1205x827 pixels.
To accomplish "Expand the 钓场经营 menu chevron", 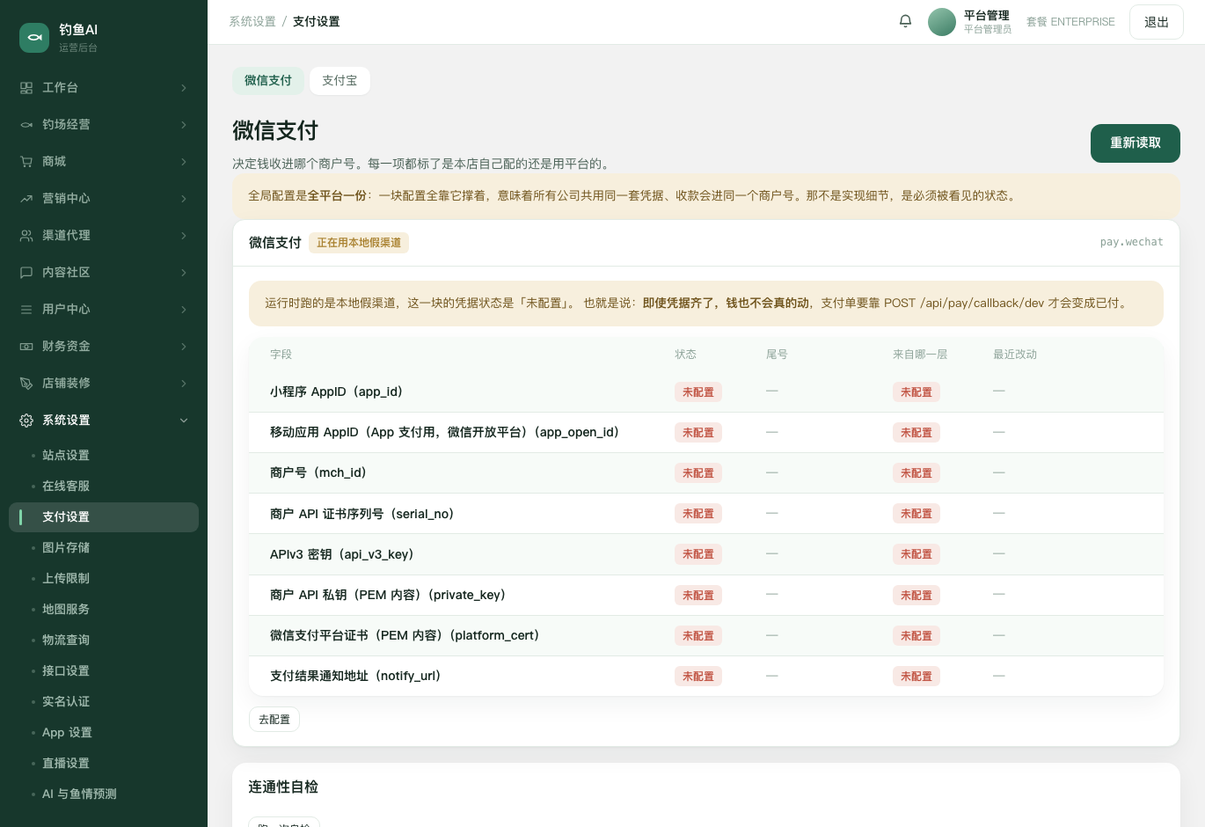I will click(184, 125).
